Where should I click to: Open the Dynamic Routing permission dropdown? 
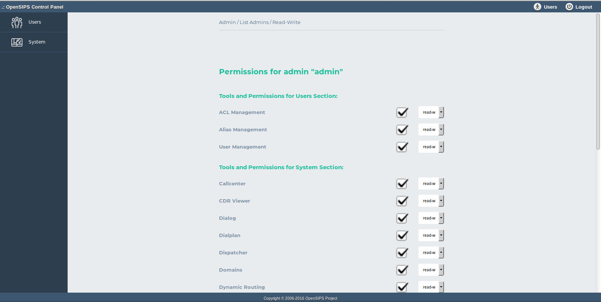tap(431, 287)
